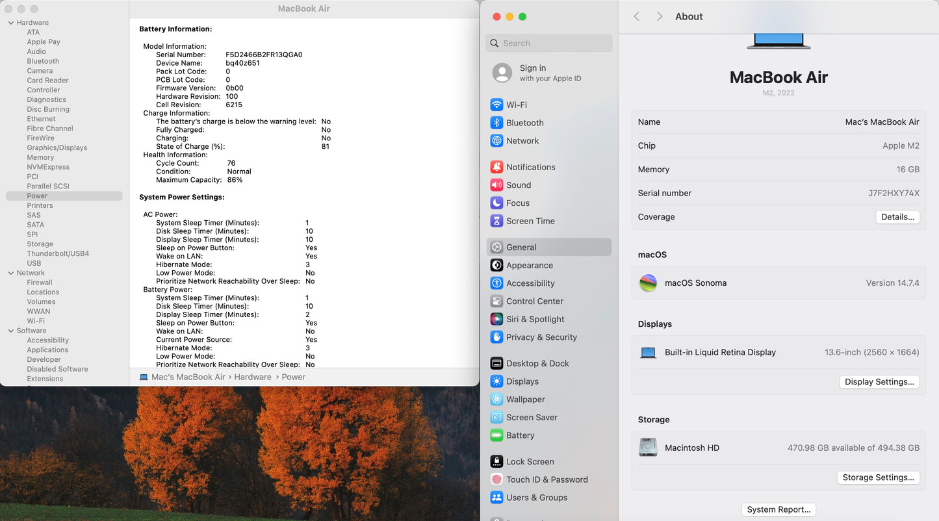Select the Control Center icon
939x521 pixels.
(496, 301)
